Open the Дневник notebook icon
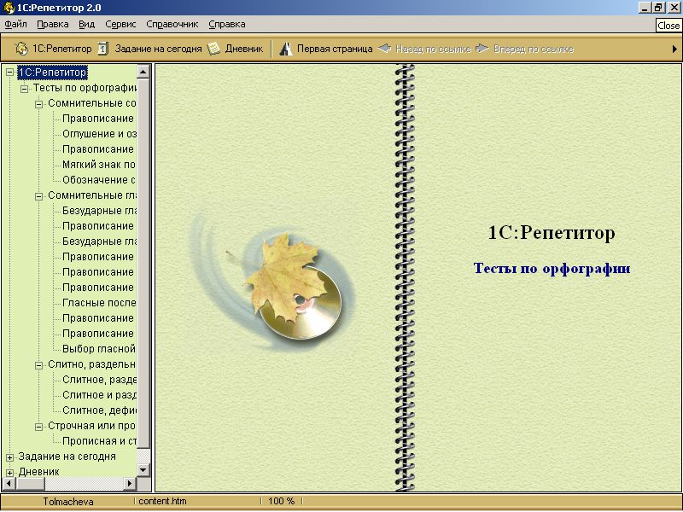 213,49
